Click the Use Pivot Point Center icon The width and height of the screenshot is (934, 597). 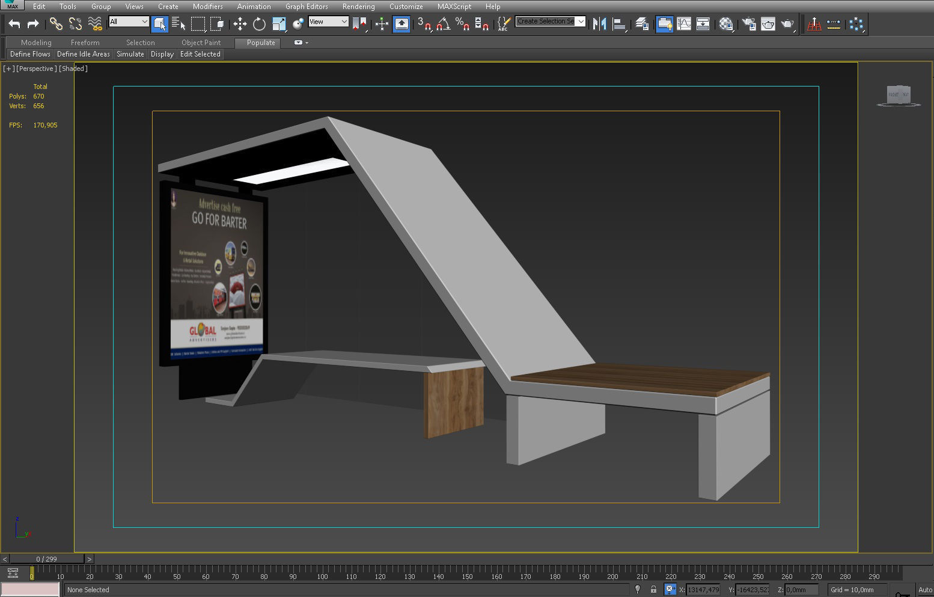coord(359,24)
